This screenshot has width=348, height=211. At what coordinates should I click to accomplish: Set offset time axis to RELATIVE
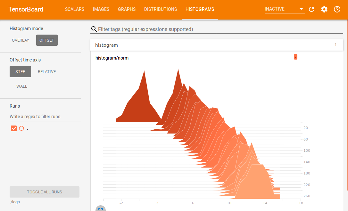point(47,71)
